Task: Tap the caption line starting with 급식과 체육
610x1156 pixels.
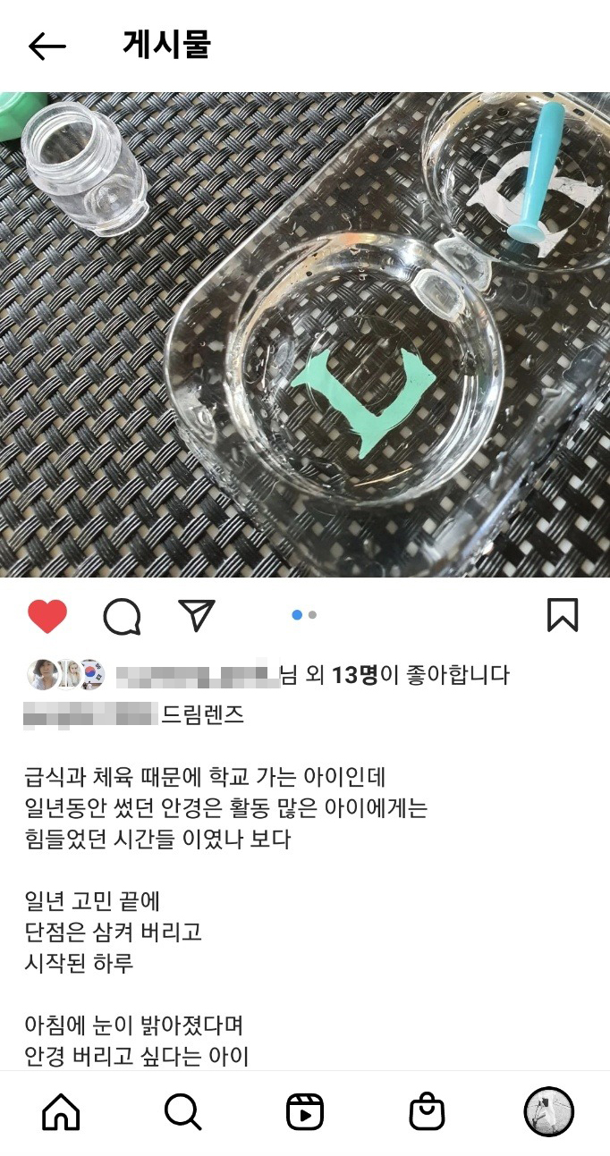Action: point(205,776)
